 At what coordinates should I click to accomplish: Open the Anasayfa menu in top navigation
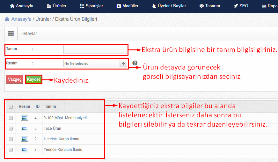point(22,6)
